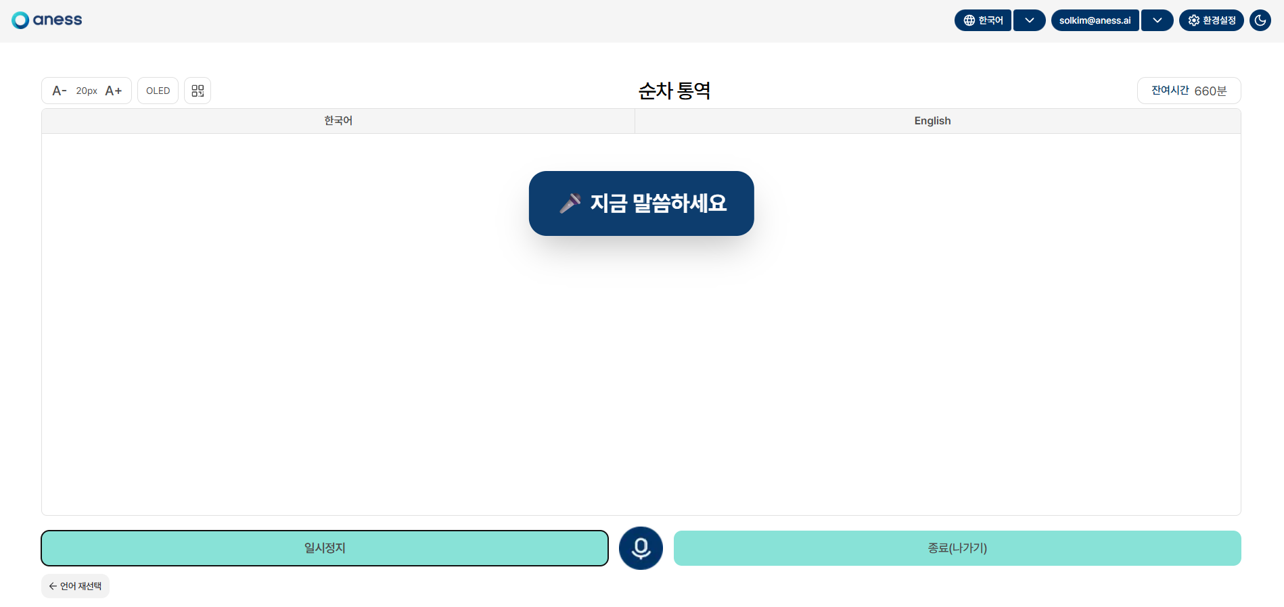Image resolution: width=1284 pixels, height=607 pixels.
Task: Toggle the microphone round button
Action: click(641, 548)
